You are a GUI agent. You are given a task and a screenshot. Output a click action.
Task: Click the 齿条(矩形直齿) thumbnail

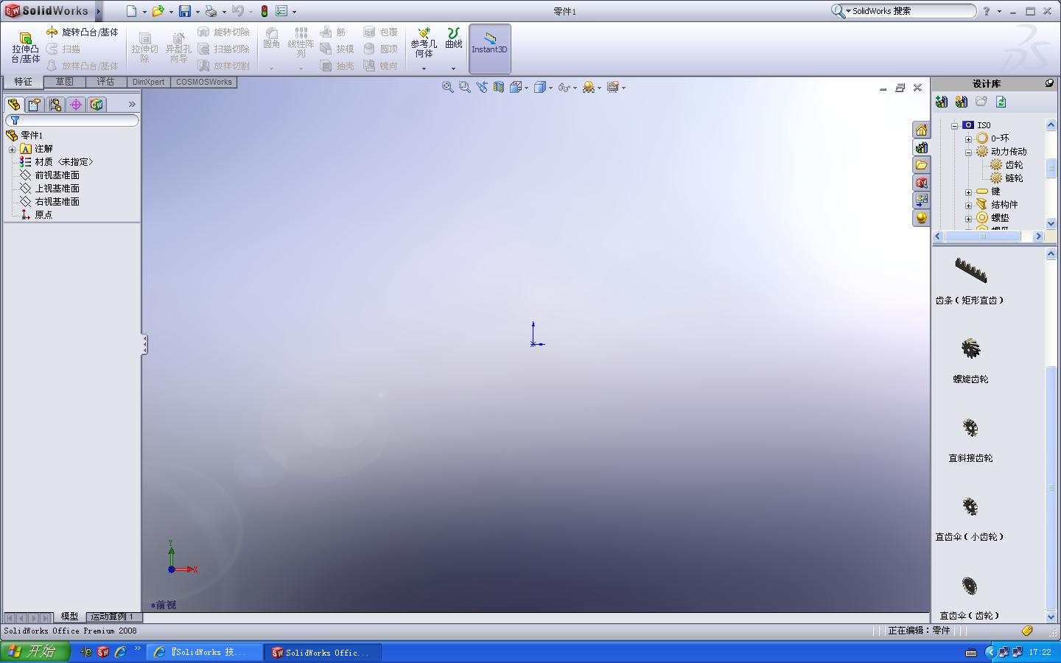click(970, 271)
